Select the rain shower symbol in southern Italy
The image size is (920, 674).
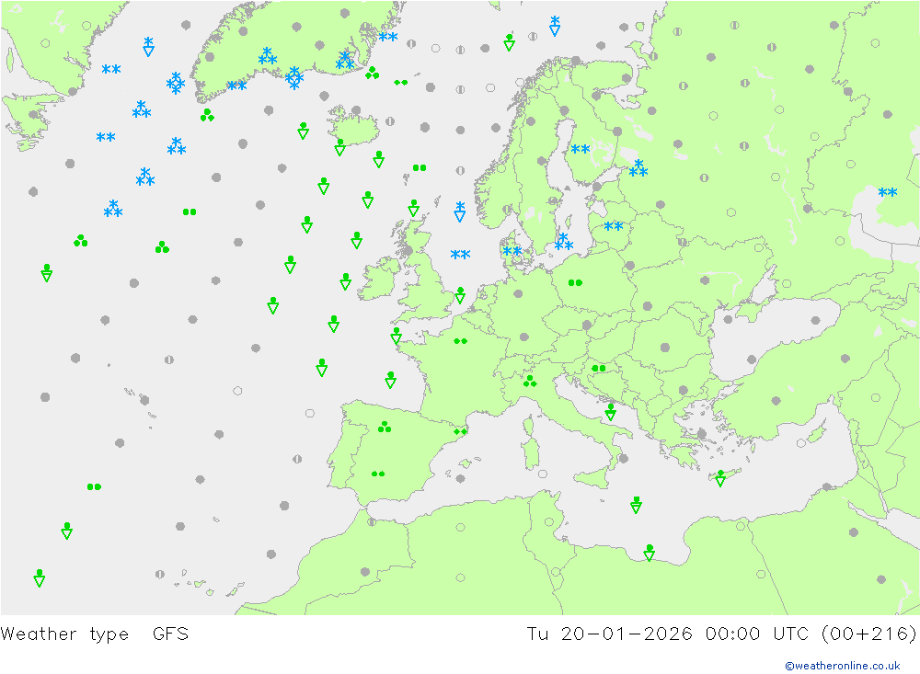610,411
